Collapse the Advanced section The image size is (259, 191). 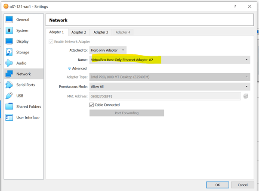pos(70,69)
